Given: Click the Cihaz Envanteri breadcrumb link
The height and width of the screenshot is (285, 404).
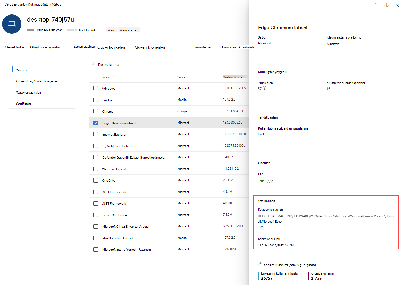Looking at the screenshot, I should click(x=16, y=5).
